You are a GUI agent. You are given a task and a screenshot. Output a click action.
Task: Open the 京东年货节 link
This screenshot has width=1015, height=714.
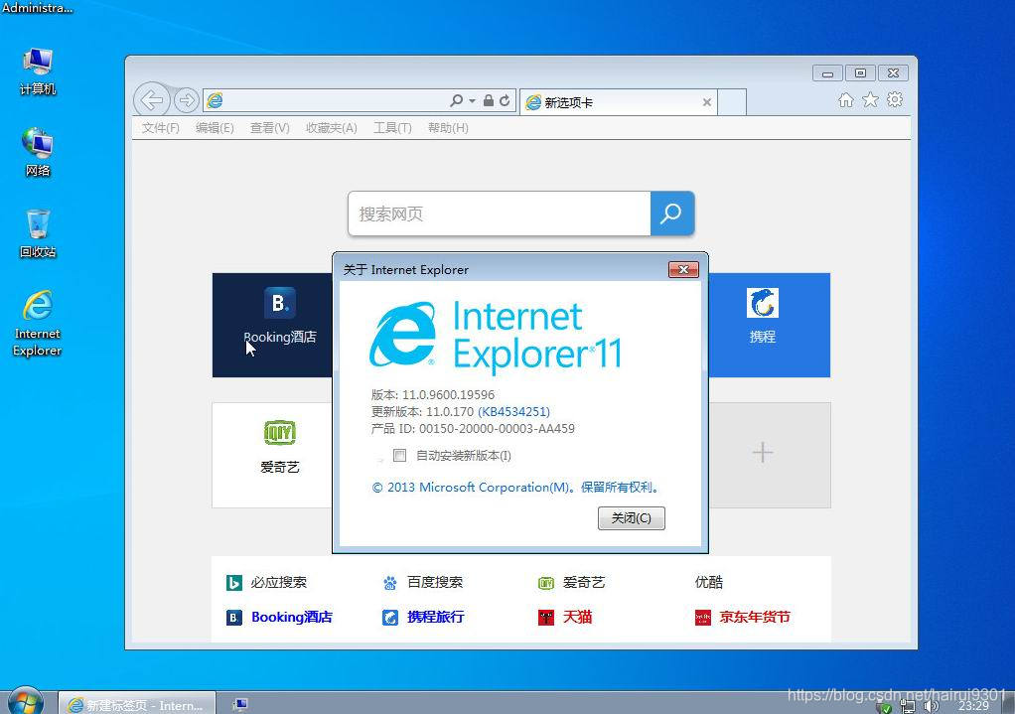[x=755, y=617]
